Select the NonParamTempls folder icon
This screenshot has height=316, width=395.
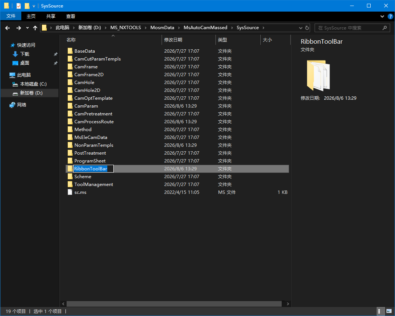pos(70,145)
